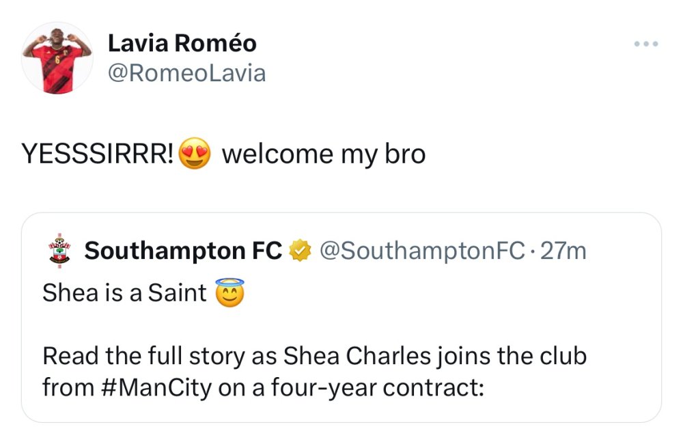Open the Southampton FC account name
Viewport: 683px width, 442px height.
(x=183, y=251)
